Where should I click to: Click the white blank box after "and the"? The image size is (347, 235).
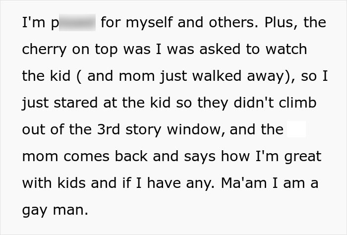(296, 130)
